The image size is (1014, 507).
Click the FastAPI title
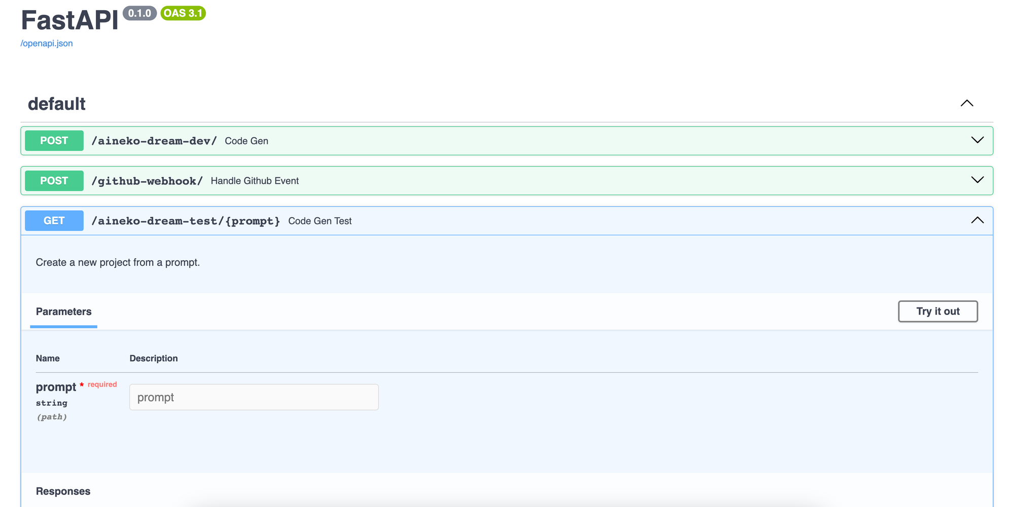point(69,20)
